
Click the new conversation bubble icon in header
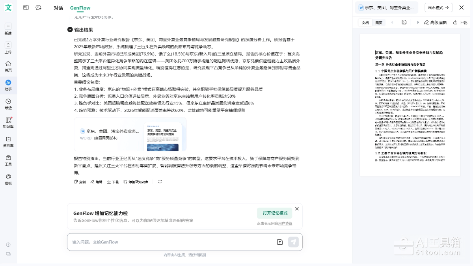38,7
